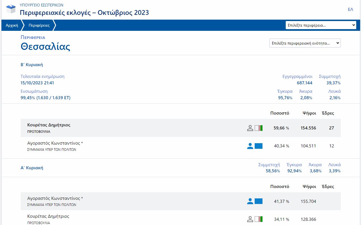This screenshot has height=225, width=361.
Task: Click second-round Άκυρα value 2,08%
Action: (x=306, y=98)
